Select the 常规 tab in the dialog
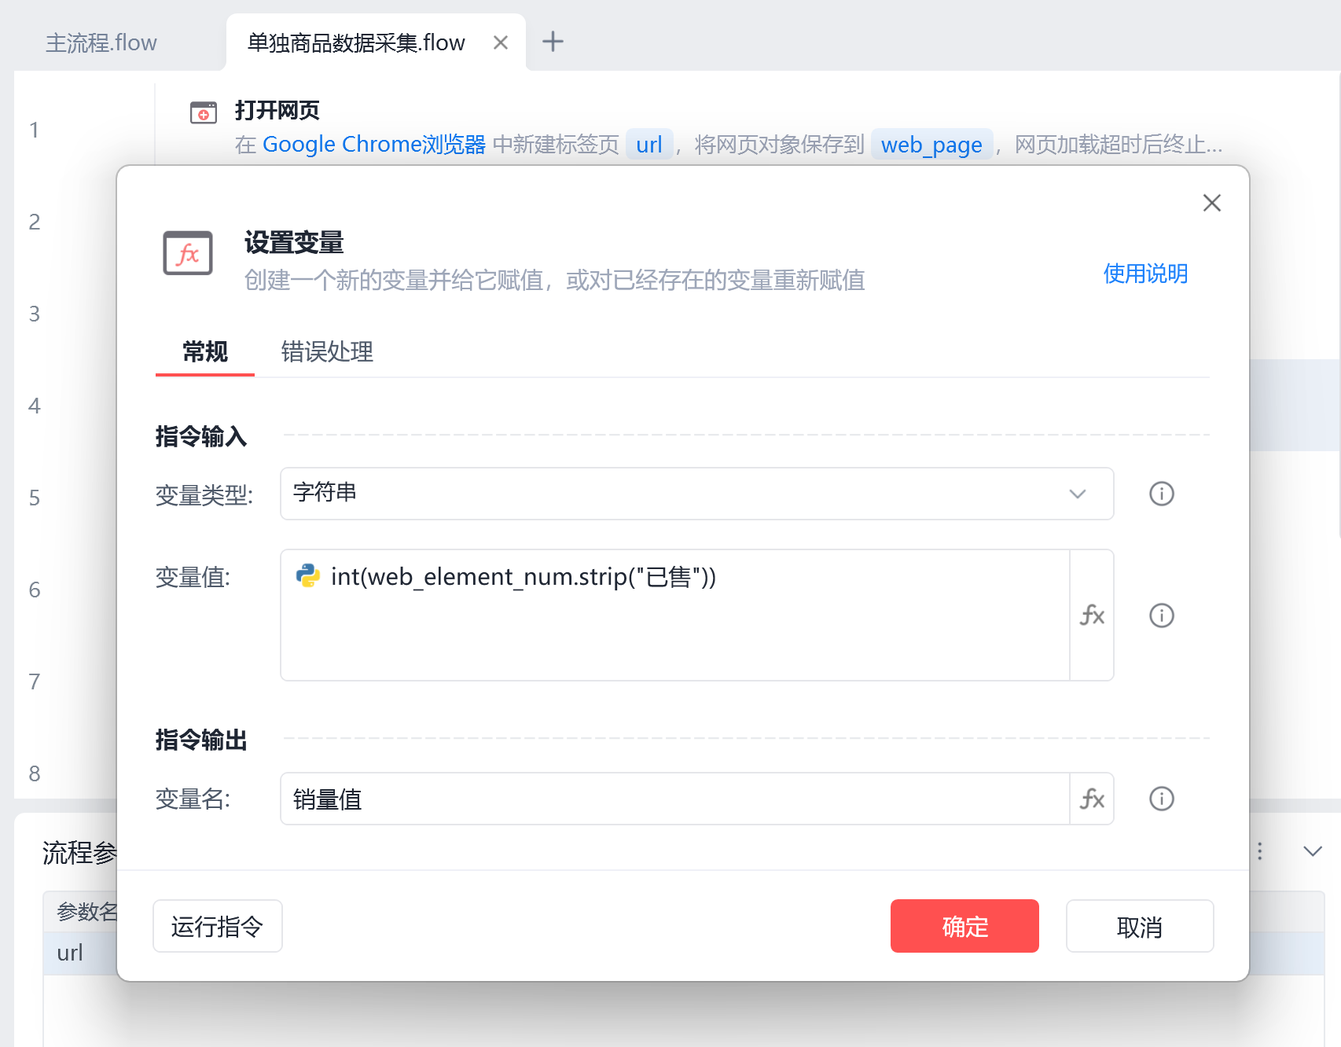This screenshot has height=1047, width=1341. (204, 352)
